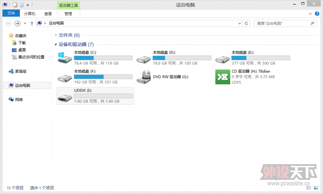Open recent locations dropdown arrow
This screenshot has height=194, width=323.
point(25,23)
